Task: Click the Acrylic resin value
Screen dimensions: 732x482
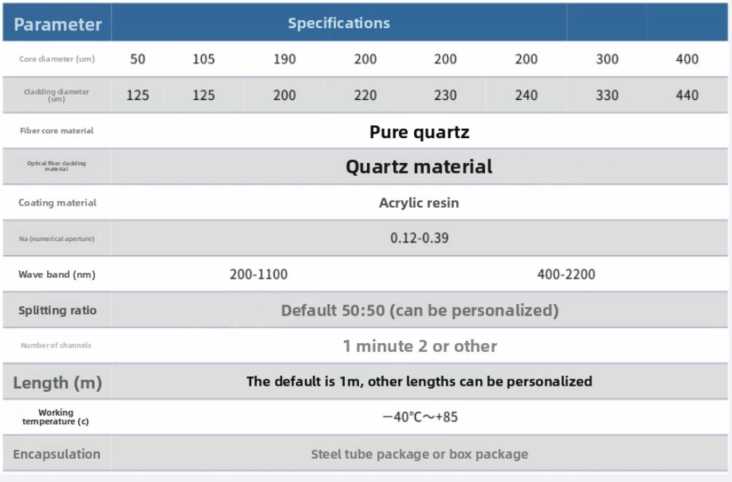Action: (418, 203)
